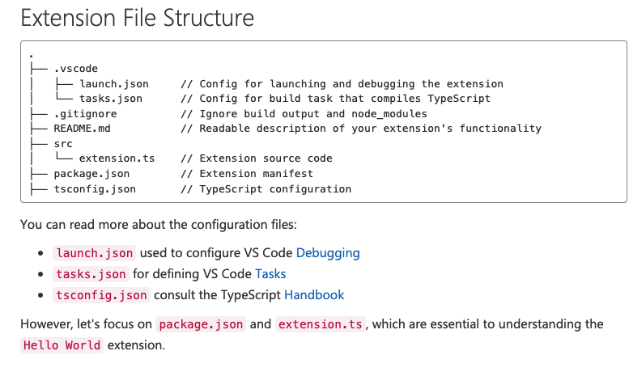The width and height of the screenshot is (629, 372).
Task: Click the Hello World inline code
Action: pyautogui.click(x=62, y=345)
